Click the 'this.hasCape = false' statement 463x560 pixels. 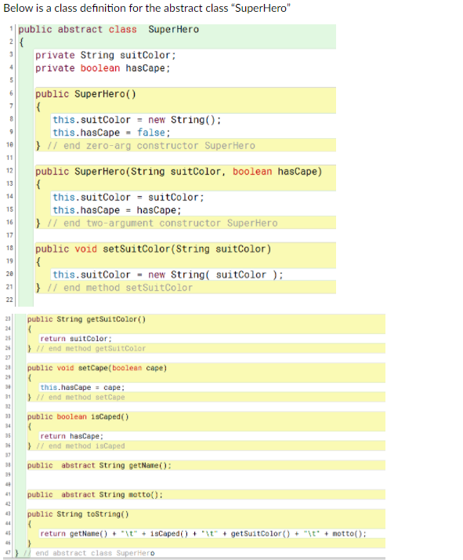[x=112, y=133]
